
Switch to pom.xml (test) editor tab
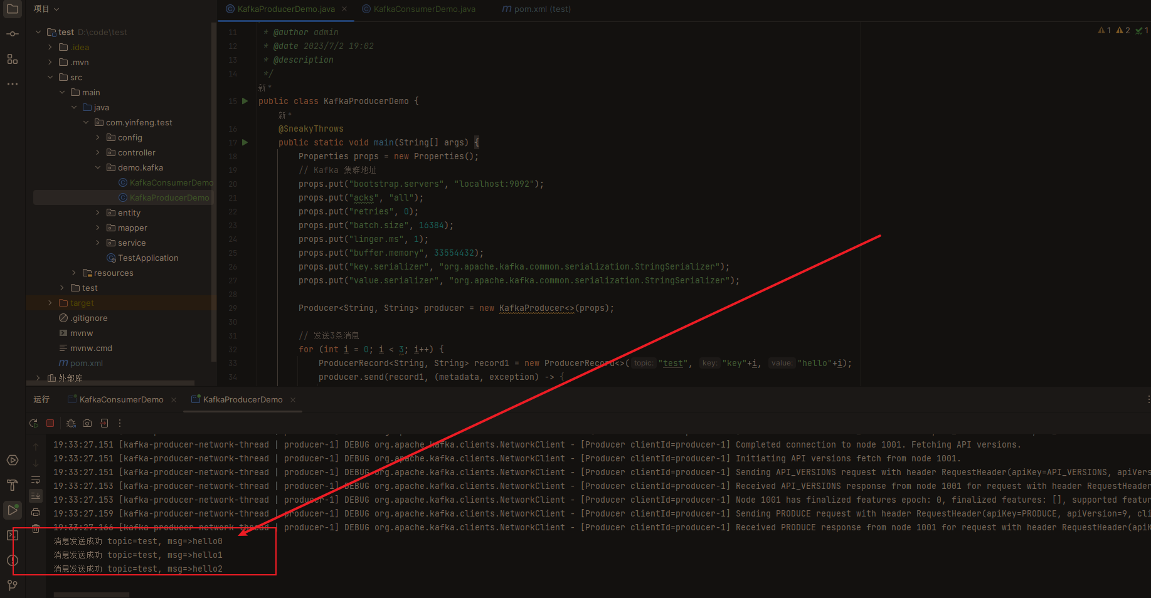tap(537, 9)
